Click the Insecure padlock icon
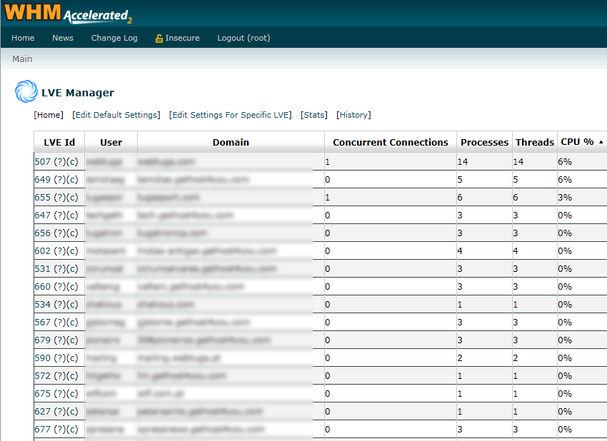This screenshot has width=607, height=441. [x=159, y=39]
